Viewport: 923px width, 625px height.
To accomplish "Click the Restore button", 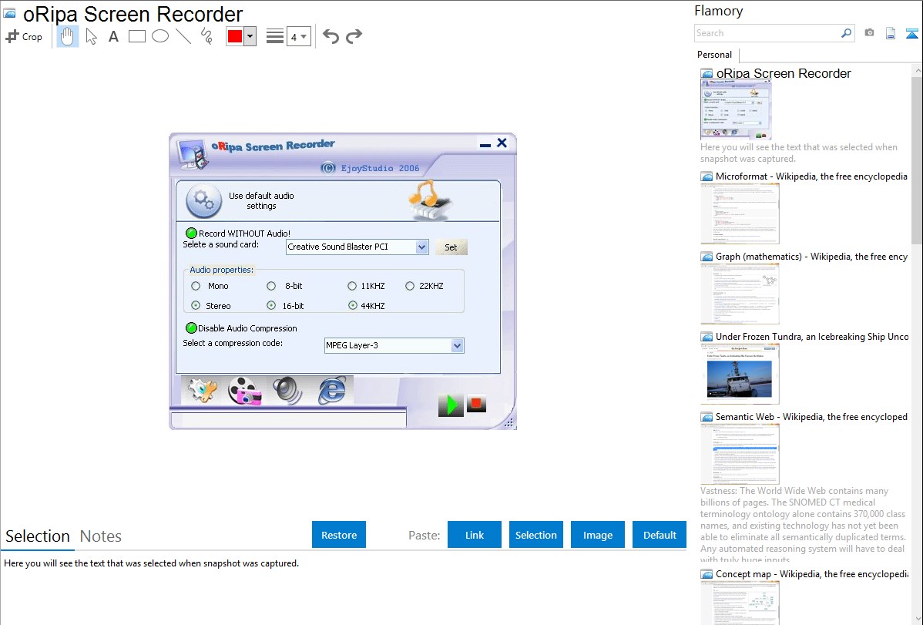I will tap(339, 535).
